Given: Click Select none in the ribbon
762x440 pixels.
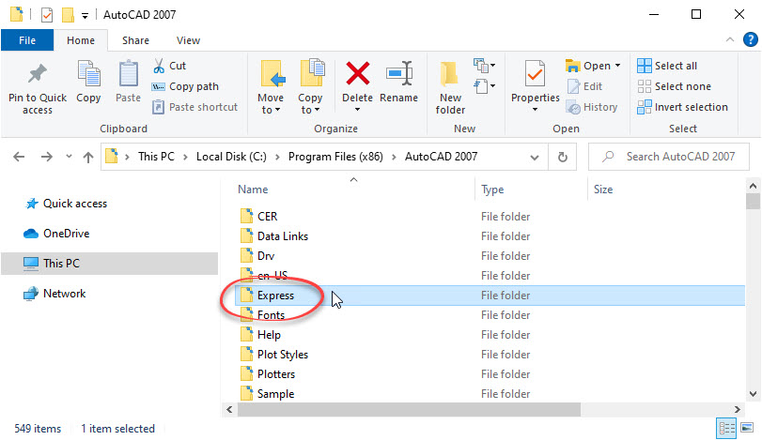Looking at the screenshot, I should tap(674, 86).
